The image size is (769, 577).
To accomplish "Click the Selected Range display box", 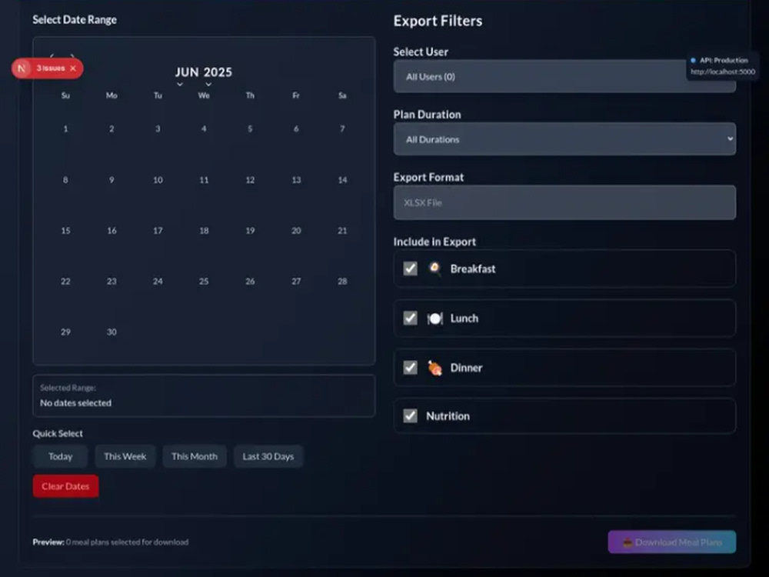I will [x=204, y=396].
